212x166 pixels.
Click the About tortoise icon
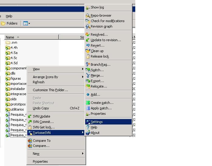(x=88, y=133)
